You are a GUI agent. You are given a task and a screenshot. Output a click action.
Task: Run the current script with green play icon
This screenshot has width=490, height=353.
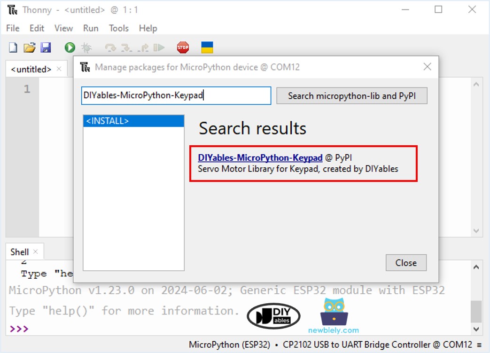(x=70, y=47)
